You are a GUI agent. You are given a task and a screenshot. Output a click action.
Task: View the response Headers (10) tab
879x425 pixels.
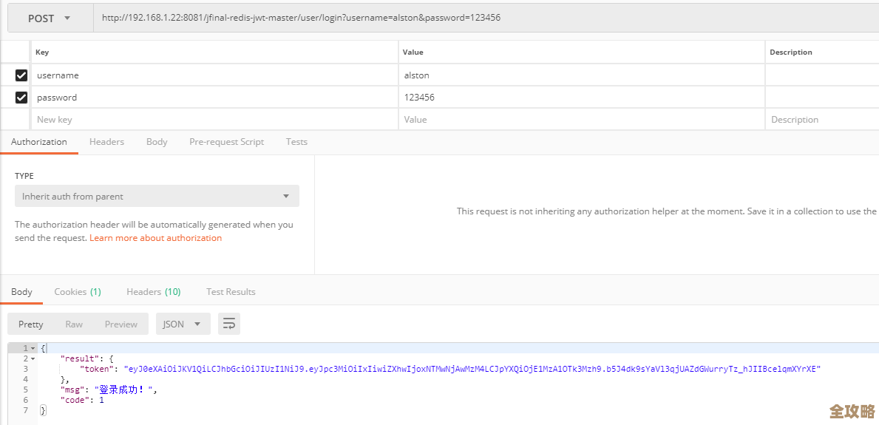[153, 292]
